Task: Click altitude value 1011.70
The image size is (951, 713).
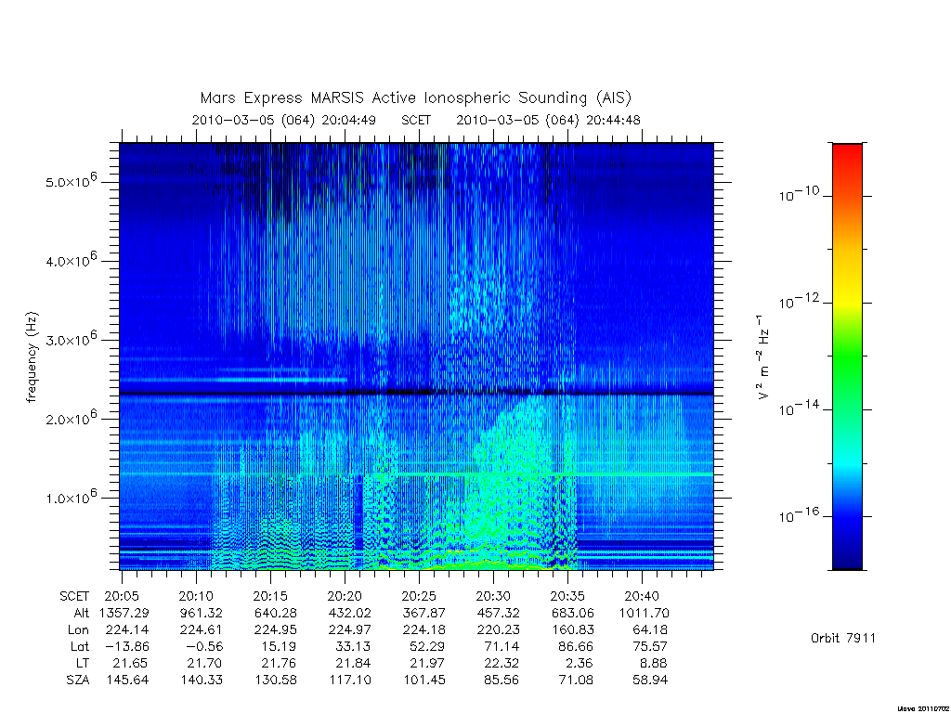Action: (645, 613)
